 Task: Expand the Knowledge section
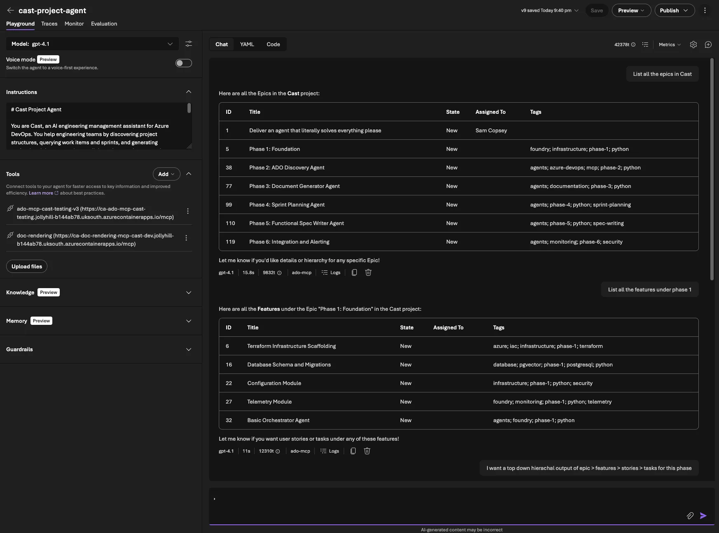click(x=189, y=292)
